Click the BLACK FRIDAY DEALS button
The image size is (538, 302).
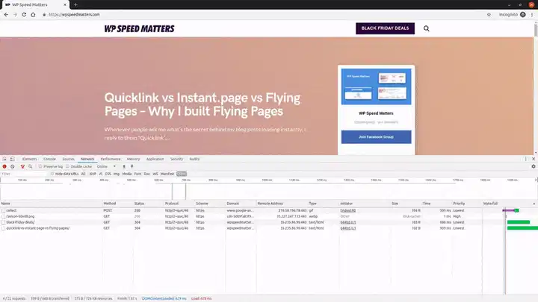385,28
